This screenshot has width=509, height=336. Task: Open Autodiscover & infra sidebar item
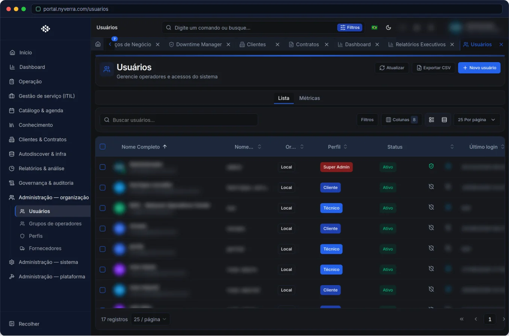(42, 154)
